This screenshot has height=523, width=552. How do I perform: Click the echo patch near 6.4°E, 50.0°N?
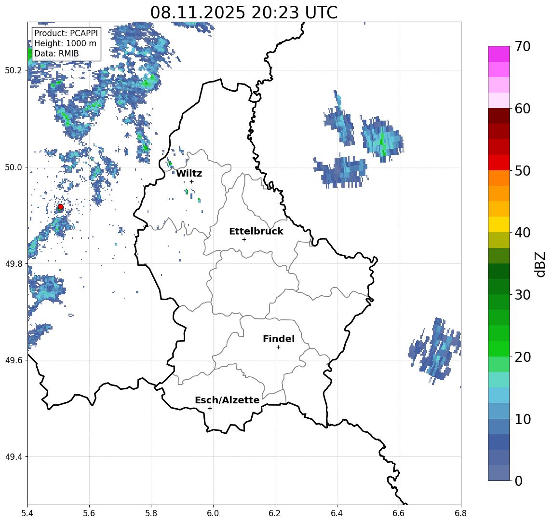tap(341, 172)
